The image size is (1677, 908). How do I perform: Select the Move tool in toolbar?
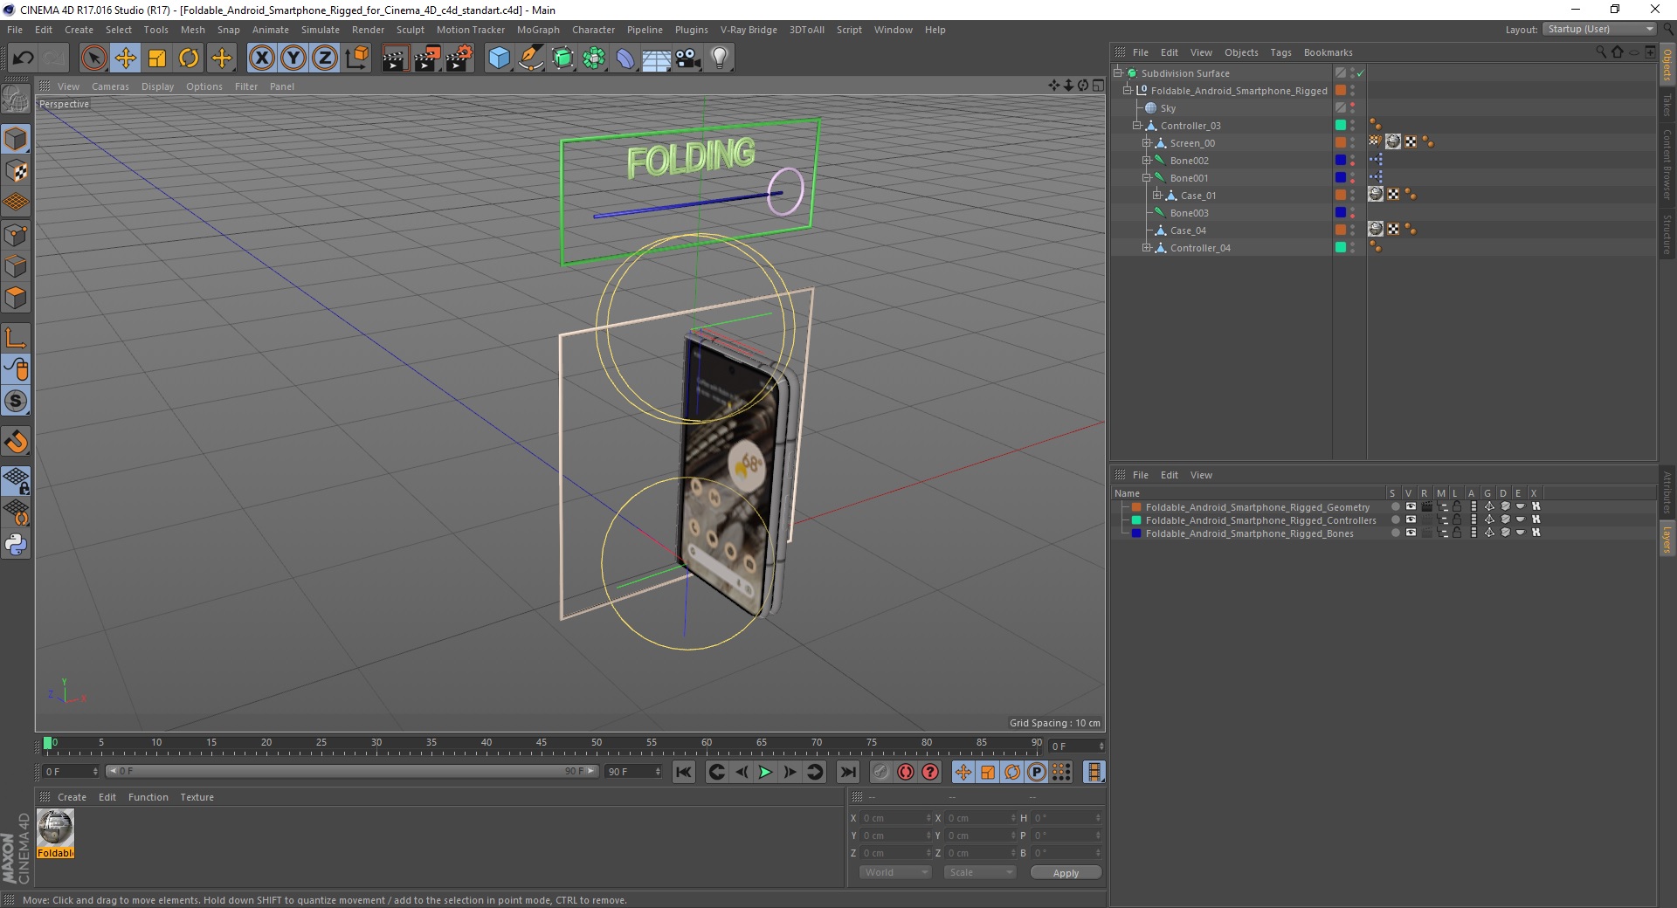pyautogui.click(x=126, y=58)
